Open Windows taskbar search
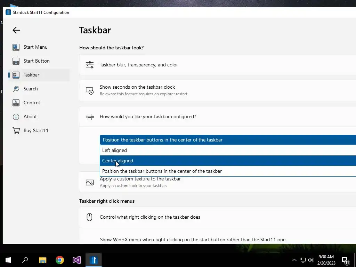 [x=25, y=260]
